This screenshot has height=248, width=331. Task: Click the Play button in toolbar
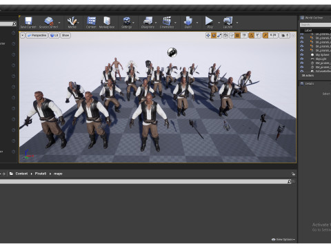coord(209,23)
